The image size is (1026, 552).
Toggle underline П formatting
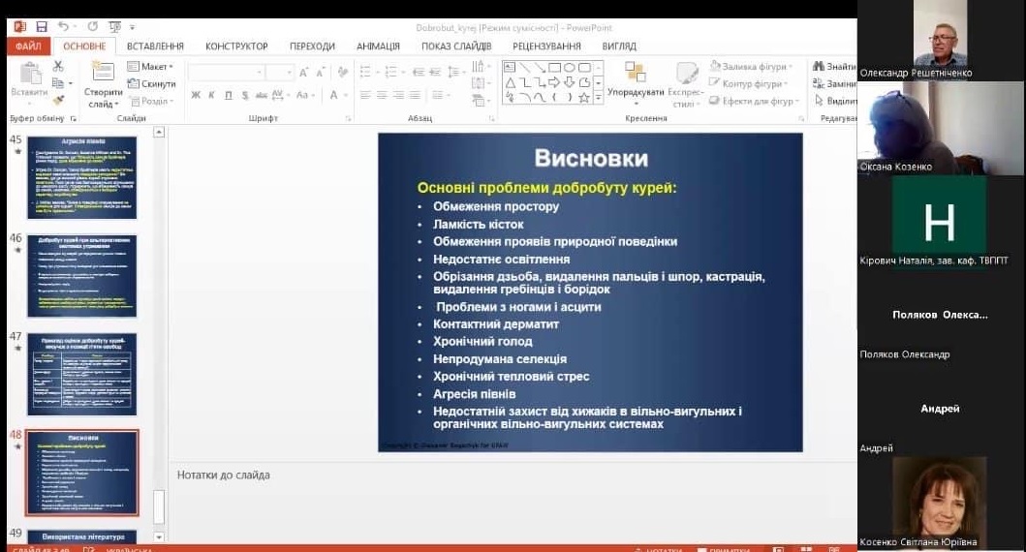pos(229,96)
